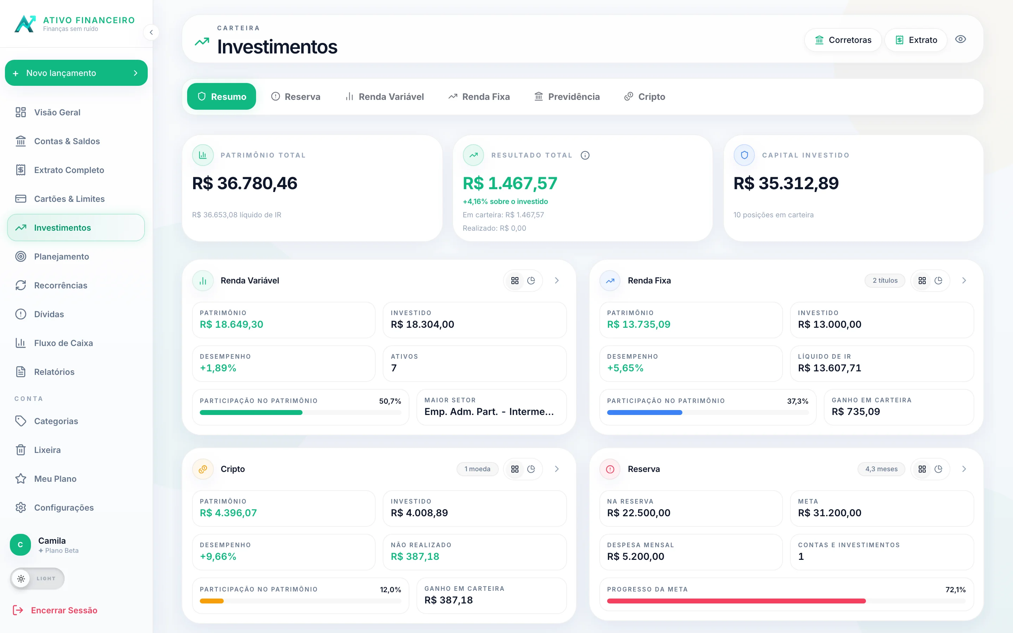Click the 1 moeda badge

tap(477, 469)
